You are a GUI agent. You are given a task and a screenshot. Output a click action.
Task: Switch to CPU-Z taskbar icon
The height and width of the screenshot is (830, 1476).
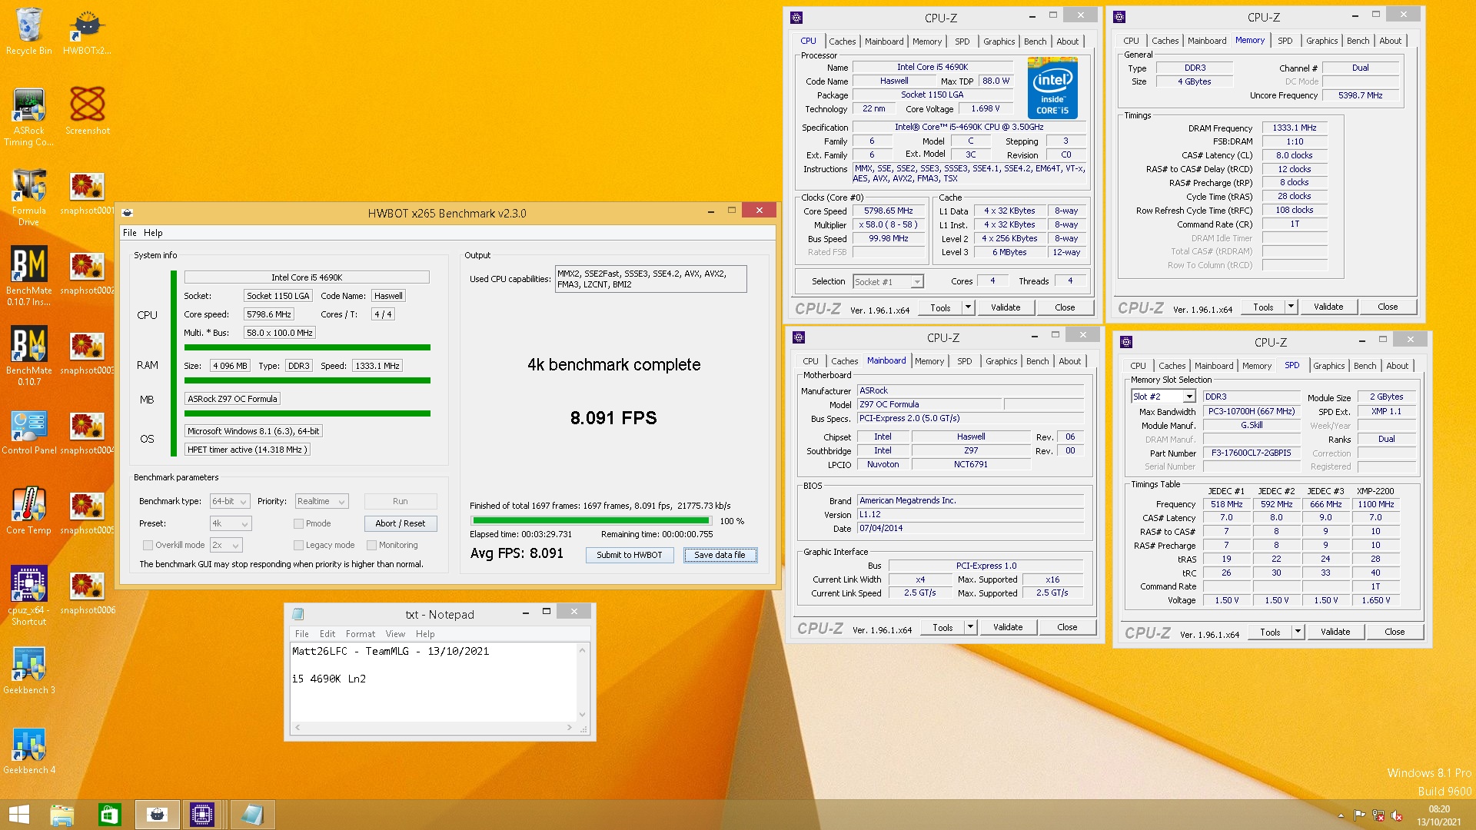pos(202,815)
